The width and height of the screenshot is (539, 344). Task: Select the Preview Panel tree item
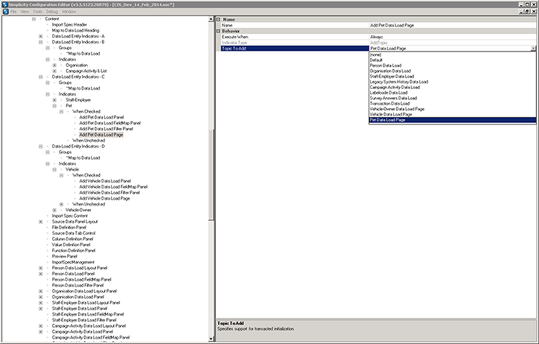pyautogui.click(x=64, y=256)
